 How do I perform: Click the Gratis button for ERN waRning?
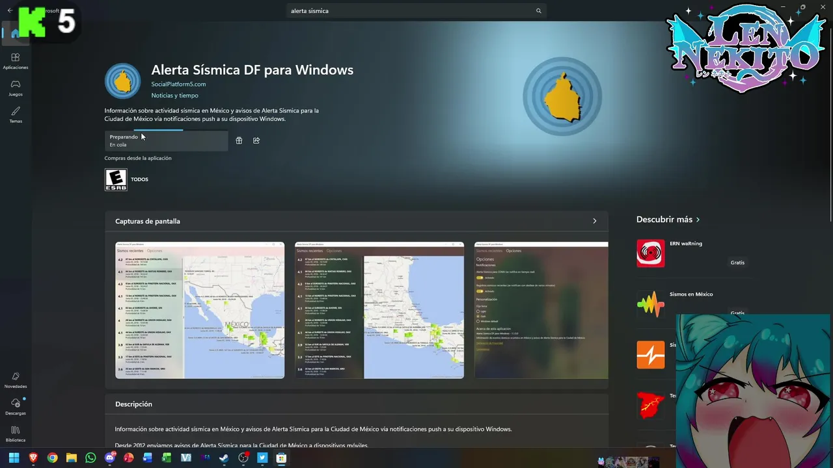pos(737,263)
